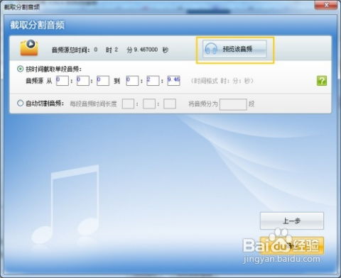This screenshot has width=341, height=278.
Task: Click the 时间格式 时:分:秒 hint text
Action: pos(222,81)
